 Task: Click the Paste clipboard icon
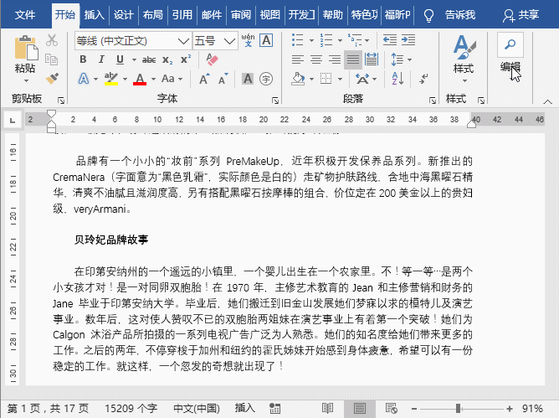pyautogui.click(x=26, y=48)
